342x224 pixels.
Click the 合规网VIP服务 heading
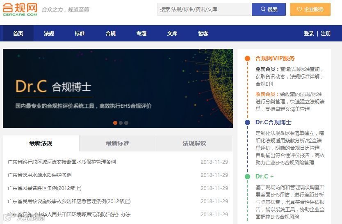[275, 58]
